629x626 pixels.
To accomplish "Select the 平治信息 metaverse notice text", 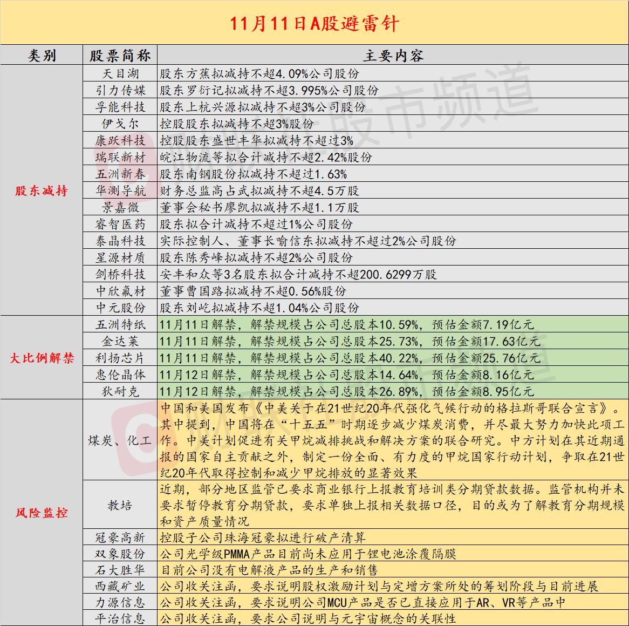I will click(x=307, y=618).
